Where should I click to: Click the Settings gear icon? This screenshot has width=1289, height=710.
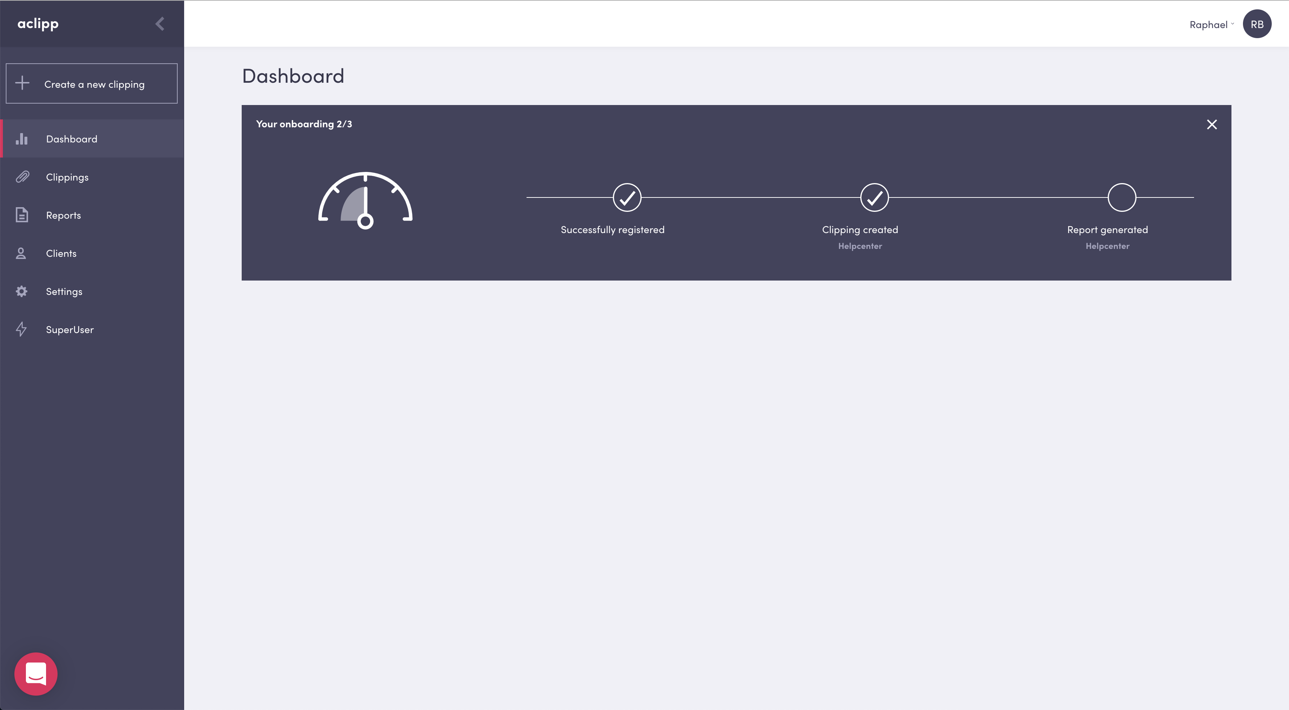pos(22,291)
